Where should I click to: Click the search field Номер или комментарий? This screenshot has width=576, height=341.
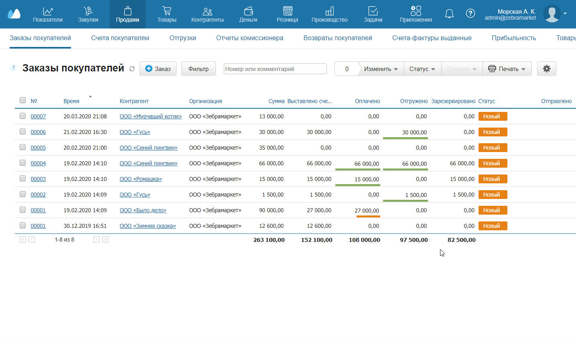pyautogui.click(x=275, y=69)
